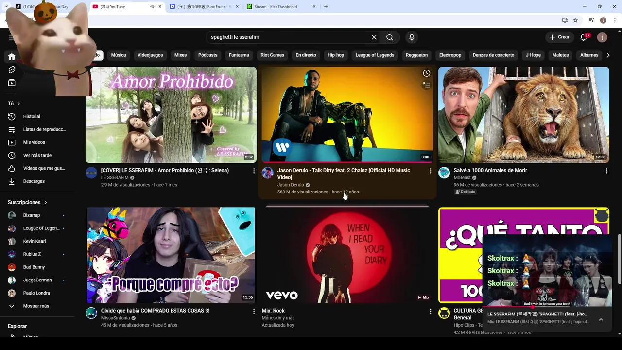Select the En directo filter chip
Viewport: 622px width, 350px height.
pyautogui.click(x=306, y=55)
